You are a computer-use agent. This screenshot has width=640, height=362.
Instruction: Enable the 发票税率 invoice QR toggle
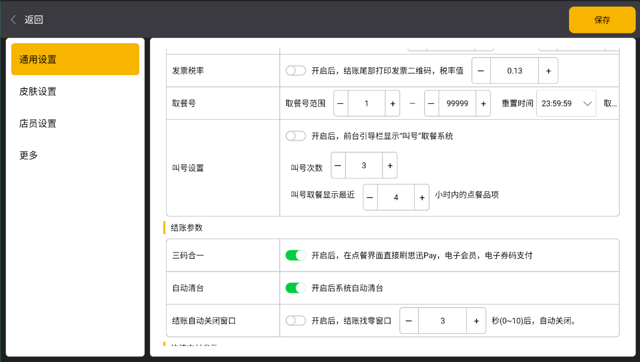296,71
